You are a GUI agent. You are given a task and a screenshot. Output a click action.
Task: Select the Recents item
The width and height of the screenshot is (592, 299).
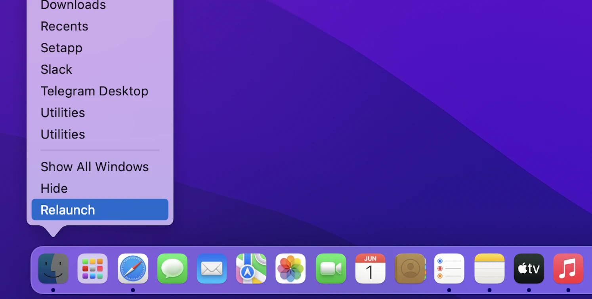(x=64, y=26)
